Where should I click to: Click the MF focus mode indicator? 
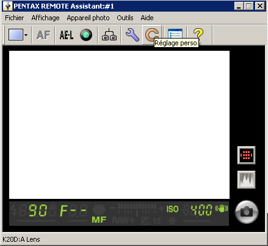99,220
